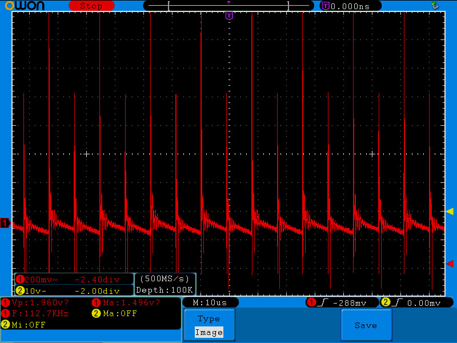Screen dimensions: 457x343
Task: Click the channel 1 trigger level -288mv readout
Action: pos(343,302)
